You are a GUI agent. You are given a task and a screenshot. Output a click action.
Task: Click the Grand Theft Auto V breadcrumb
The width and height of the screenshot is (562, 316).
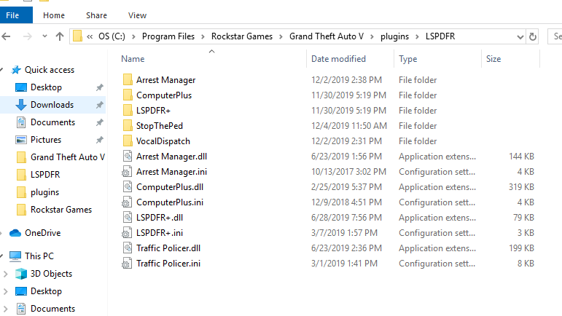click(x=331, y=36)
